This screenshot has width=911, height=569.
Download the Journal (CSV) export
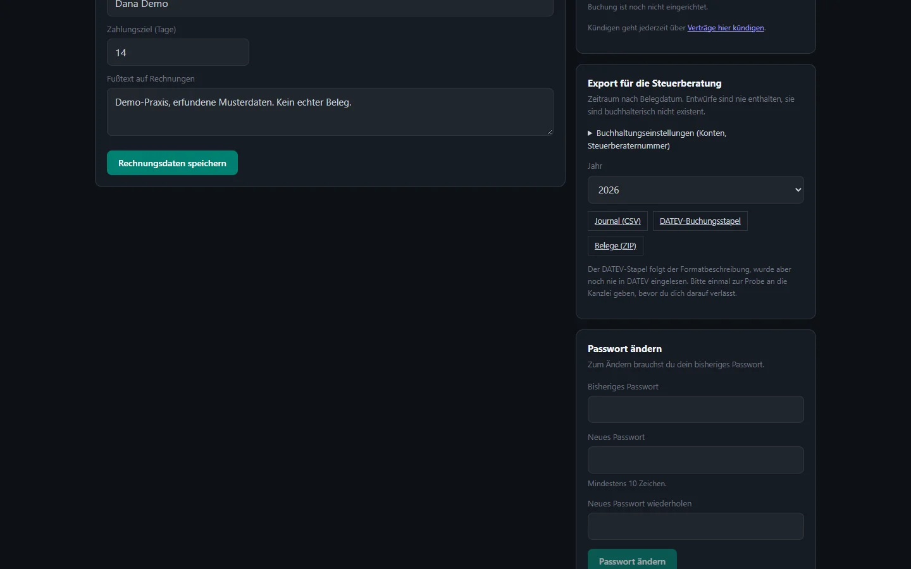pyautogui.click(x=617, y=221)
